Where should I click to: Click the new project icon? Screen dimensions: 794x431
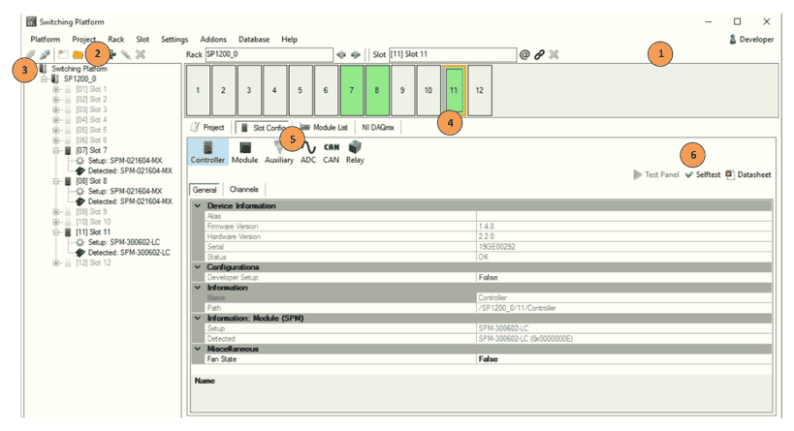[63, 54]
